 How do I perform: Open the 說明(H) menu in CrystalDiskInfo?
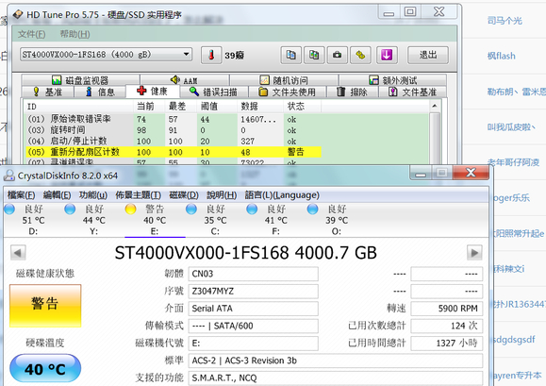222,195
